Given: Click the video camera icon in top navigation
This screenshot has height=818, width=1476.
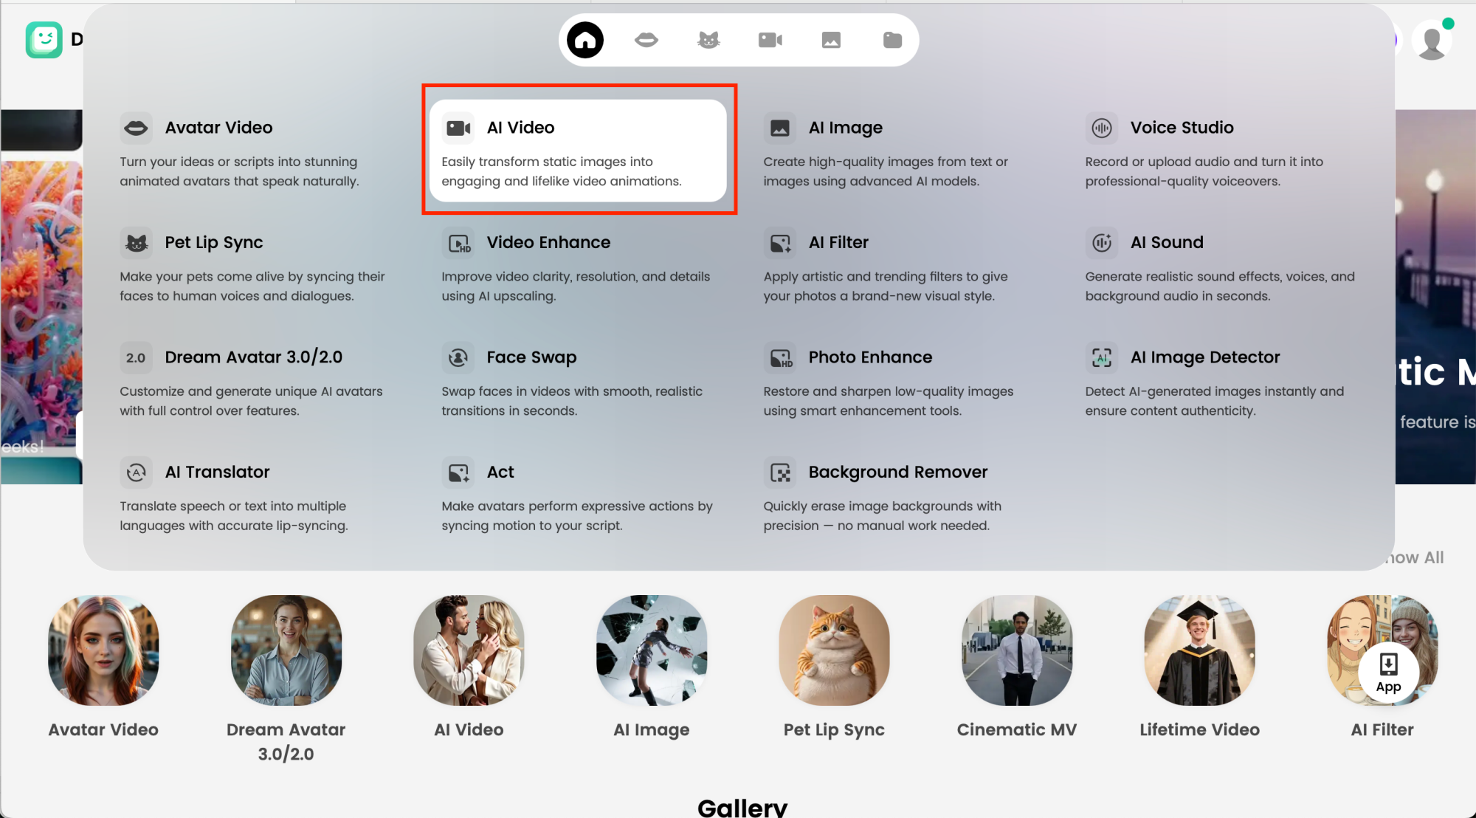Looking at the screenshot, I should click(770, 40).
